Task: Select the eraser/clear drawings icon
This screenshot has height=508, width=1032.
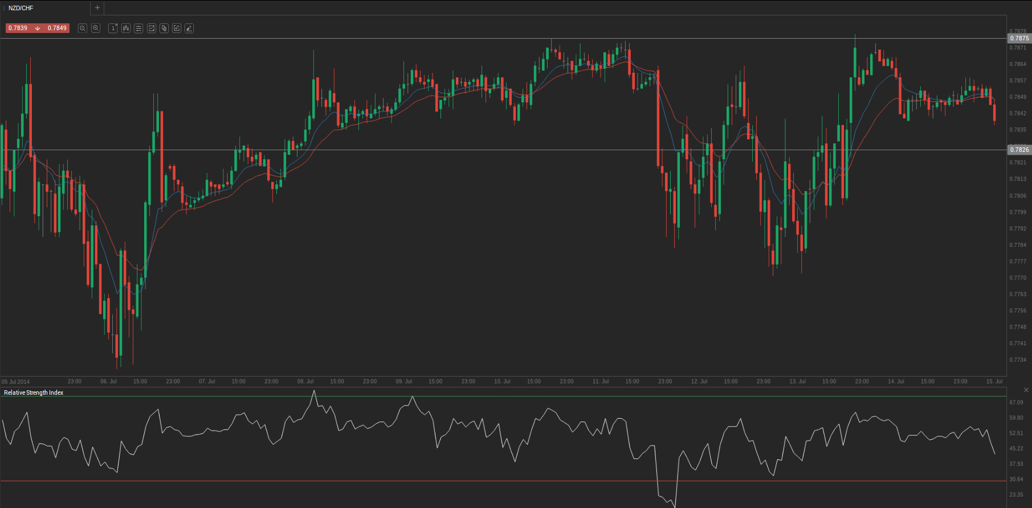Action: (189, 28)
